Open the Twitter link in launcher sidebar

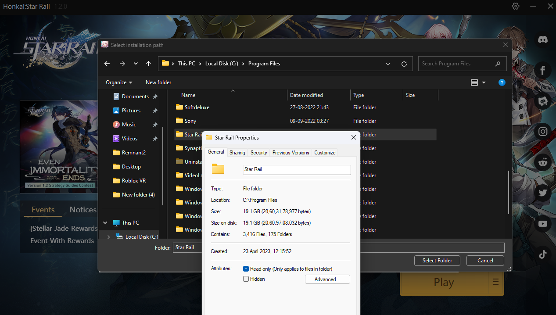(543, 193)
